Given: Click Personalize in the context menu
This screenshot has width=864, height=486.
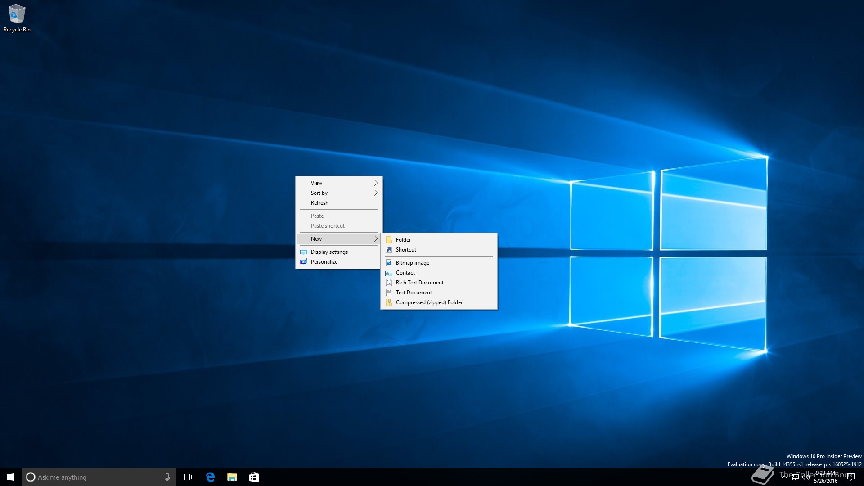Looking at the screenshot, I should (x=324, y=262).
